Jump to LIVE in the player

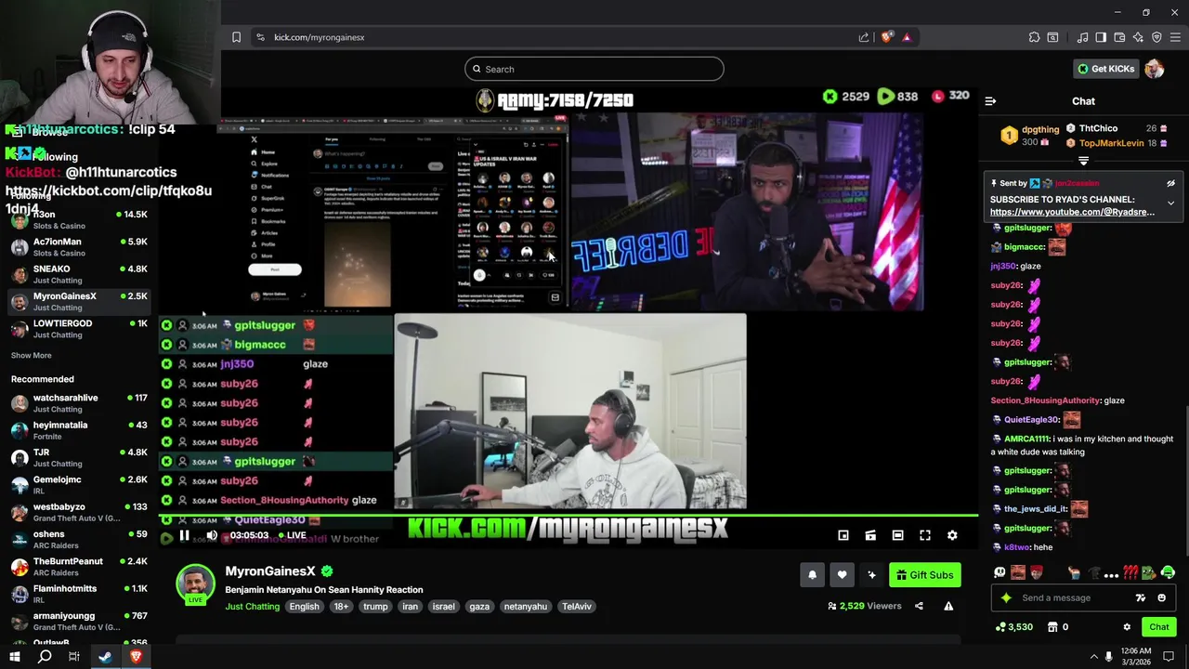291,535
